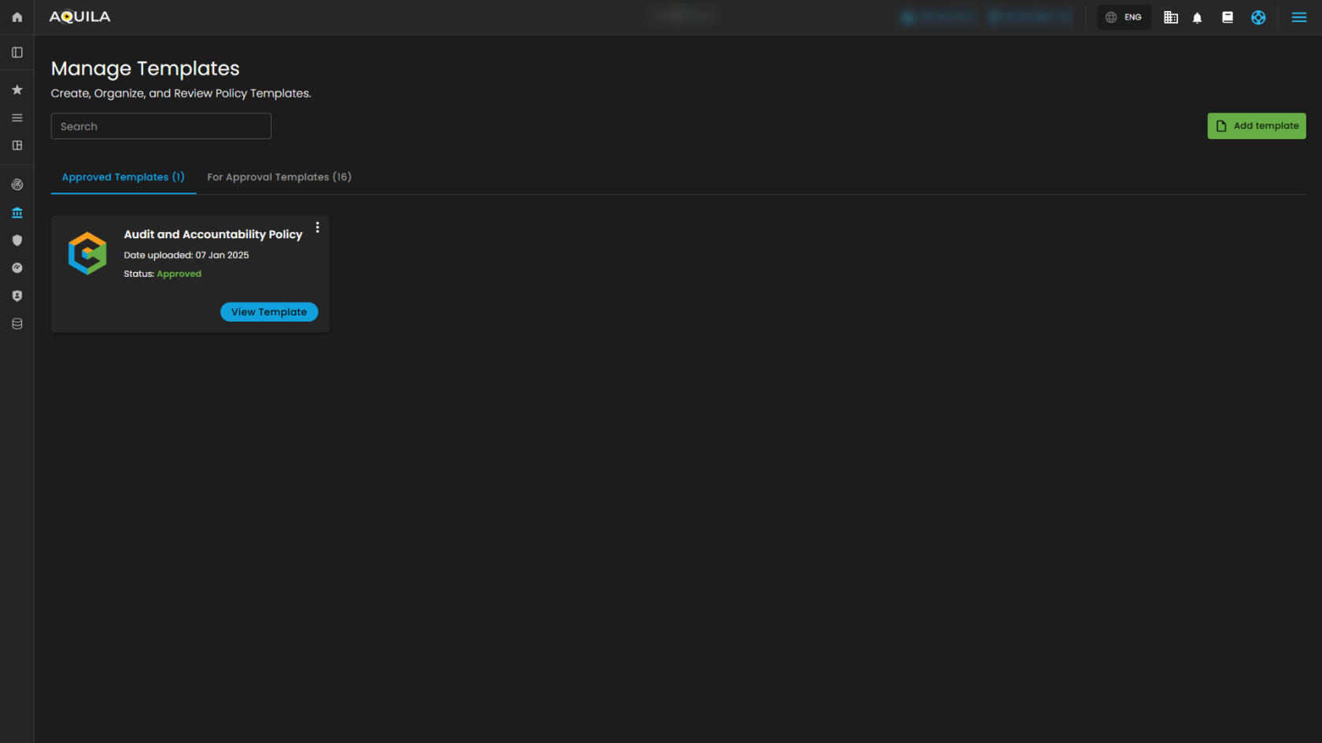Open the three-dot menu on Audit policy card
The image size is (1322, 743).
tap(317, 227)
